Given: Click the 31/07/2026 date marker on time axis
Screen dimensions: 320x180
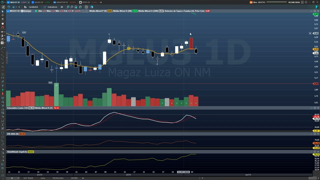Looking at the screenshot, I should click(183, 172).
